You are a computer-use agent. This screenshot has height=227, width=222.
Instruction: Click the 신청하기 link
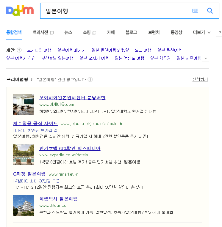click(200, 79)
